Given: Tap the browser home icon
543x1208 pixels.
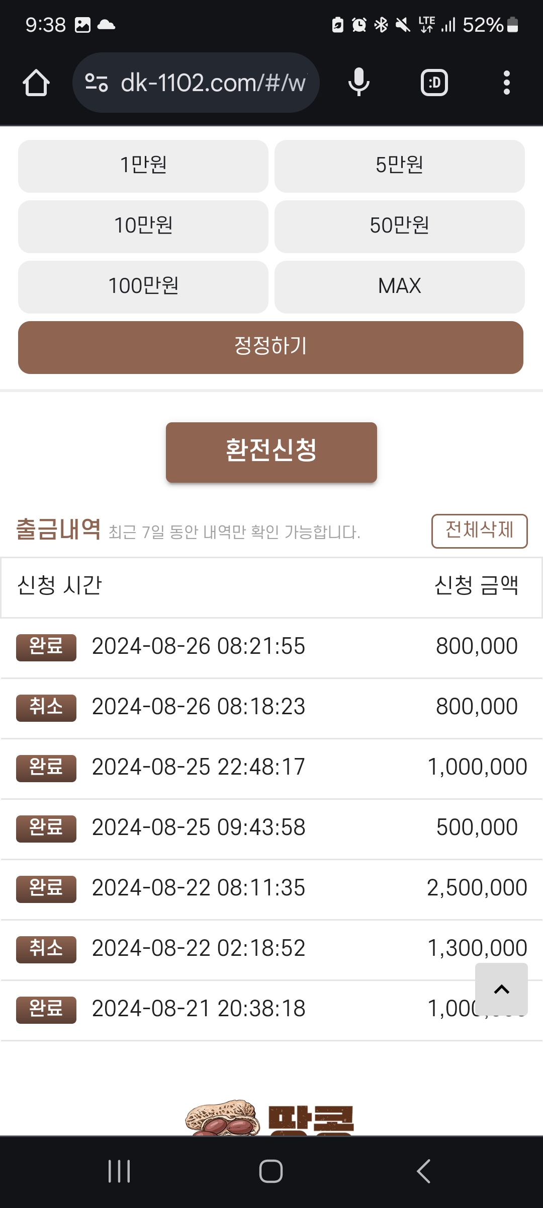Looking at the screenshot, I should click(36, 83).
